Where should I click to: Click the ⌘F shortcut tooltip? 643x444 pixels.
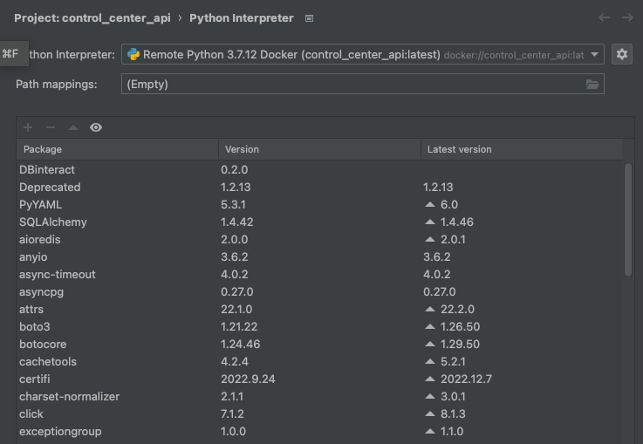(14, 54)
